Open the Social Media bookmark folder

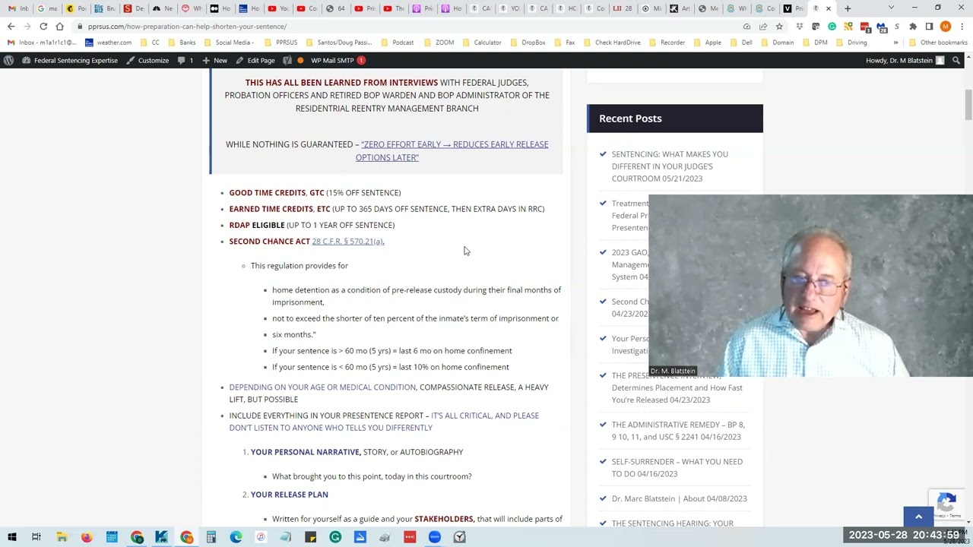click(x=229, y=43)
